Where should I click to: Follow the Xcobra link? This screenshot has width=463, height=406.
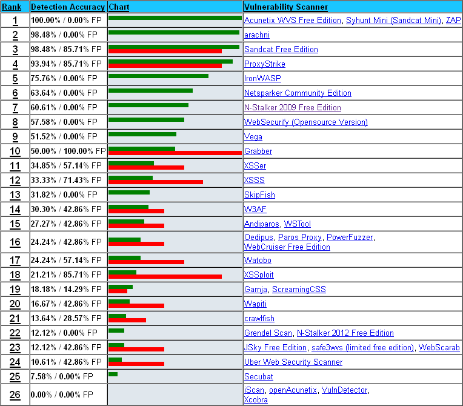tap(256, 400)
